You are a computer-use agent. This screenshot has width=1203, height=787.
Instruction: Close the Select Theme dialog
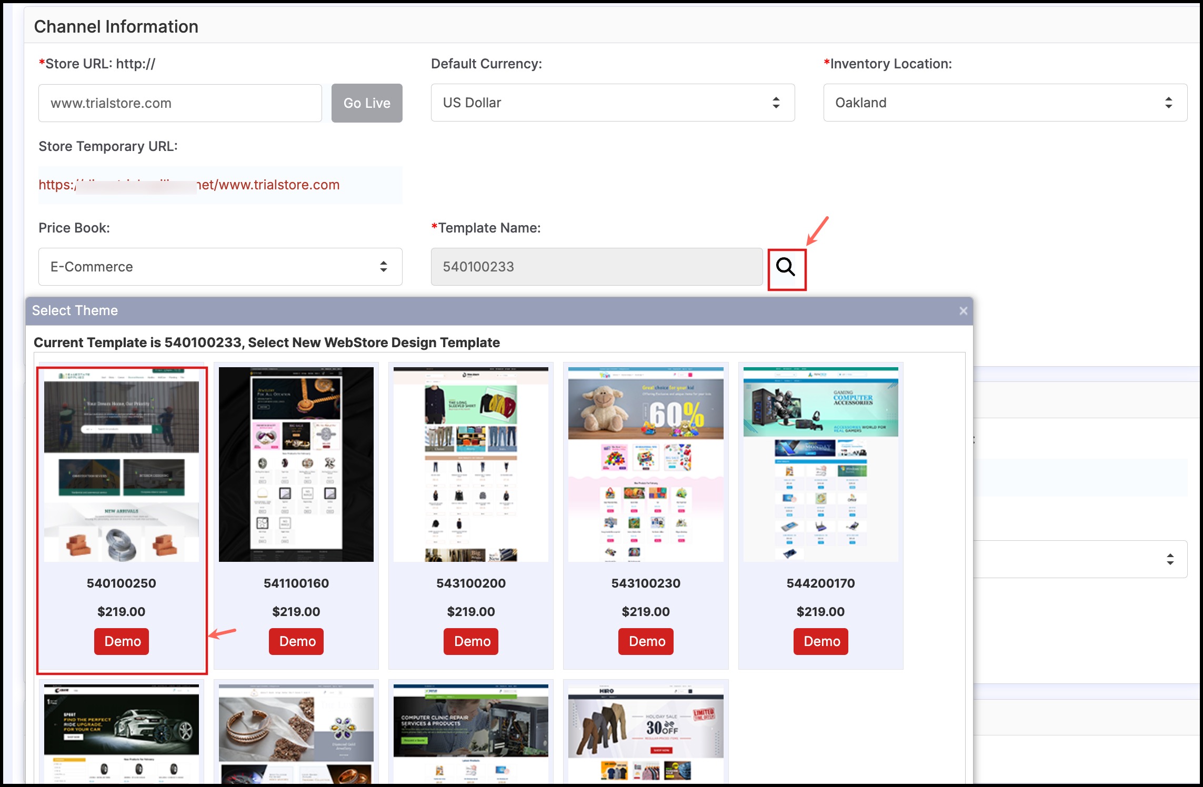(963, 311)
